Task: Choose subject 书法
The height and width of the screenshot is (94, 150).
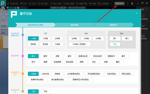Action: click(x=94, y=62)
